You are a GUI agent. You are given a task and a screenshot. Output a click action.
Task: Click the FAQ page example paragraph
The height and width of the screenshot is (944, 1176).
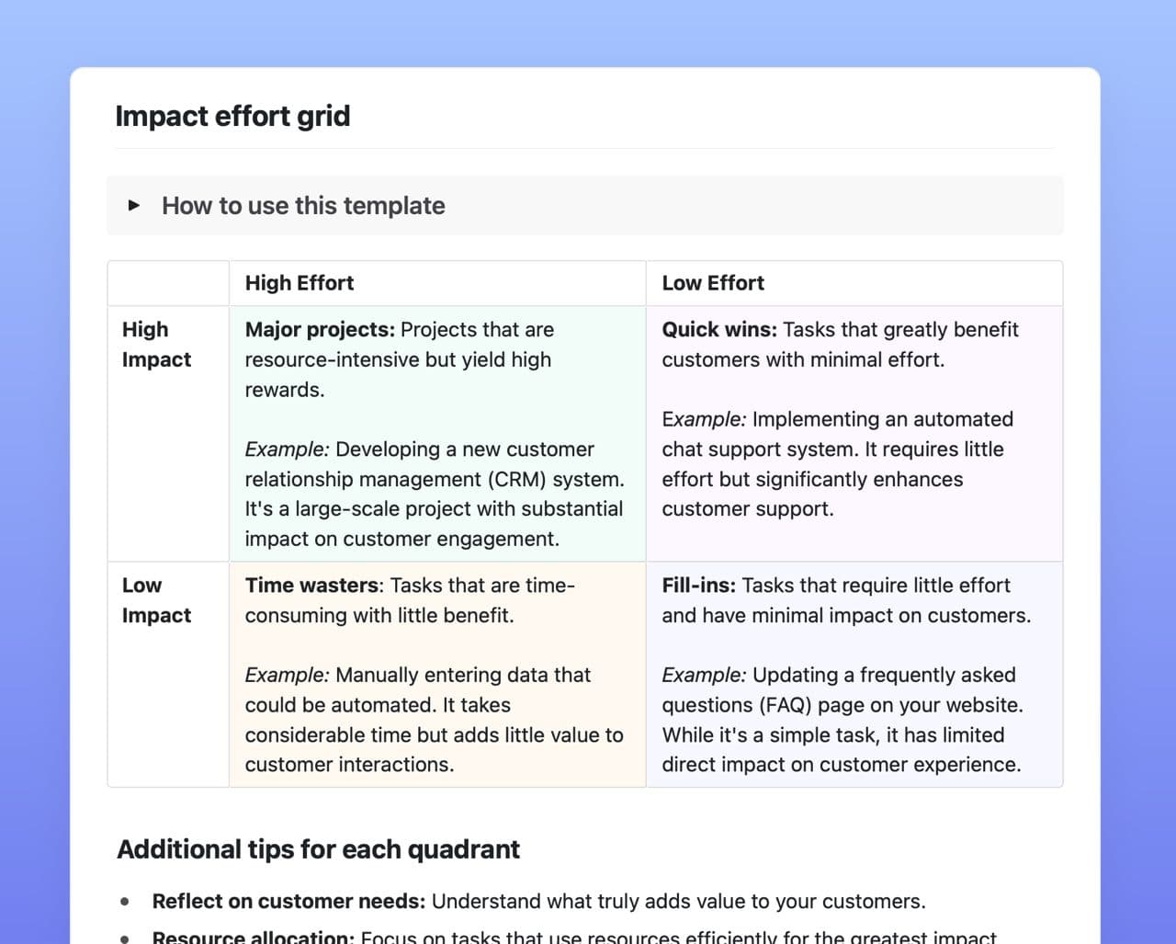pos(842,720)
